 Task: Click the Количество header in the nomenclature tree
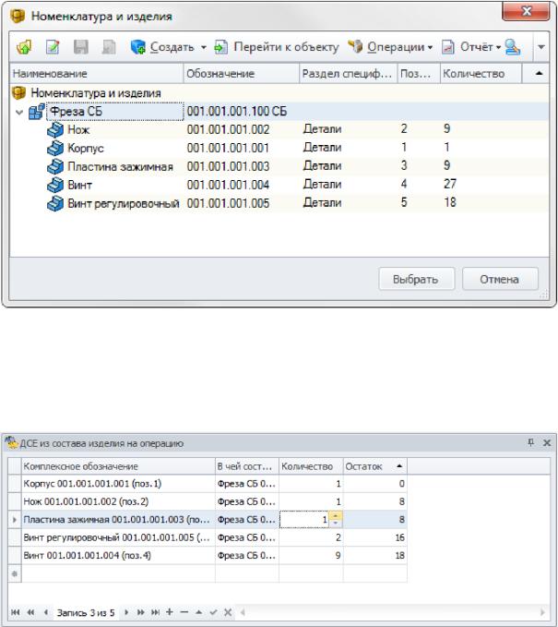481,74
